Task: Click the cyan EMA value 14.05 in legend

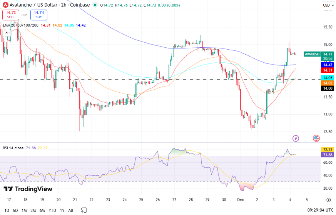Action: [x=69, y=25]
